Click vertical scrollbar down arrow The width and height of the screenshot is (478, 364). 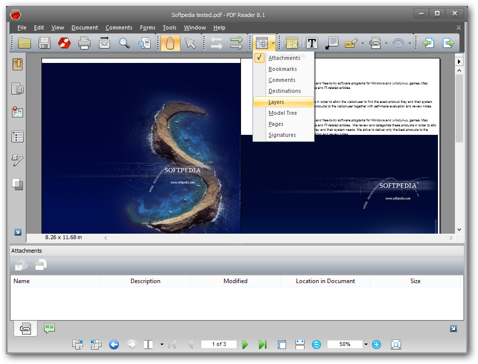(459, 230)
